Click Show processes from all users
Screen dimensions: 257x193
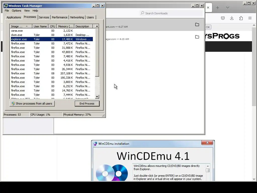[x=32, y=104]
